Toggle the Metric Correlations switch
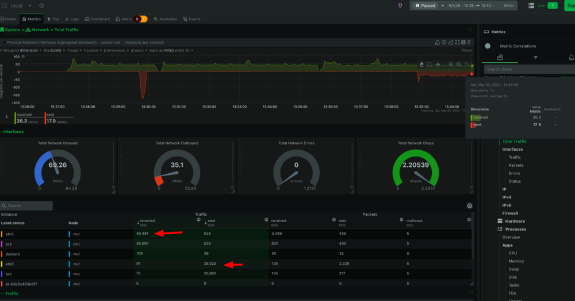The image size is (575, 301). 490,46
